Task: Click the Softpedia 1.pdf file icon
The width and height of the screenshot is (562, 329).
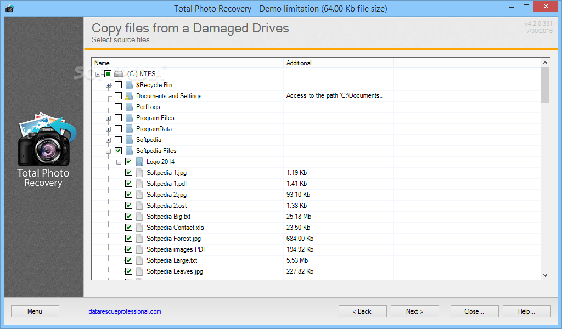Action: click(x=139, y=184)
